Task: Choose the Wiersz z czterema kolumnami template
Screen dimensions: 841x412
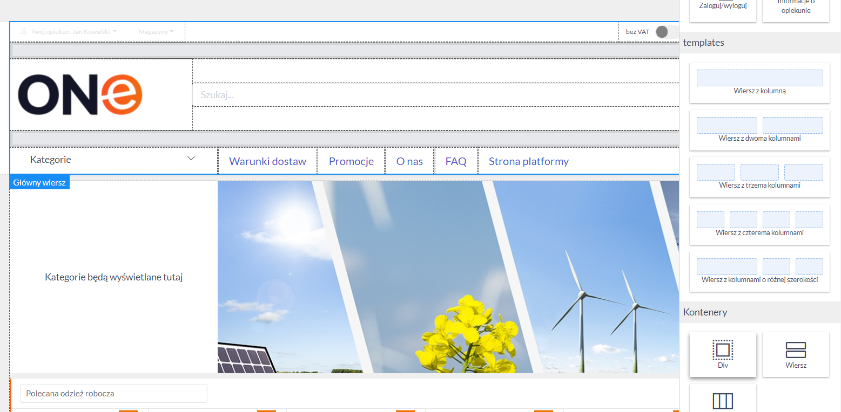Action: [x=759, y=224]
